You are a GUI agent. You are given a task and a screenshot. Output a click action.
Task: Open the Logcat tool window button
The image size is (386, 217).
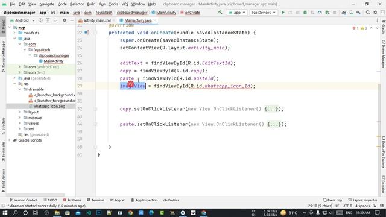tap(117, 200)
